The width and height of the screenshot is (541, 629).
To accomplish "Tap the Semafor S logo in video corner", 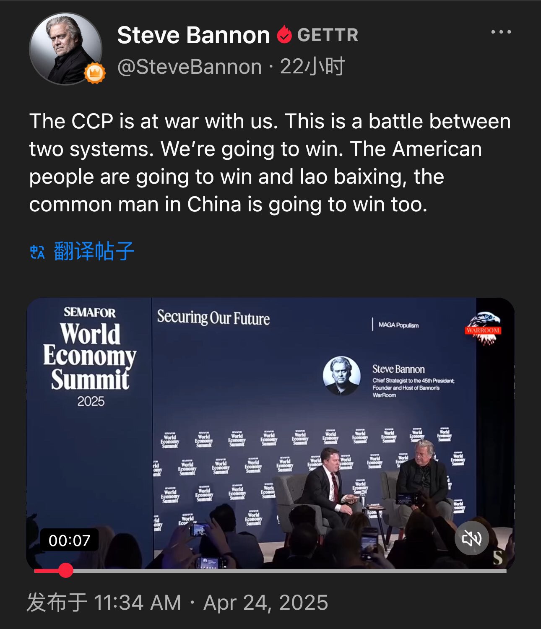I will click(x=497, y=558).
